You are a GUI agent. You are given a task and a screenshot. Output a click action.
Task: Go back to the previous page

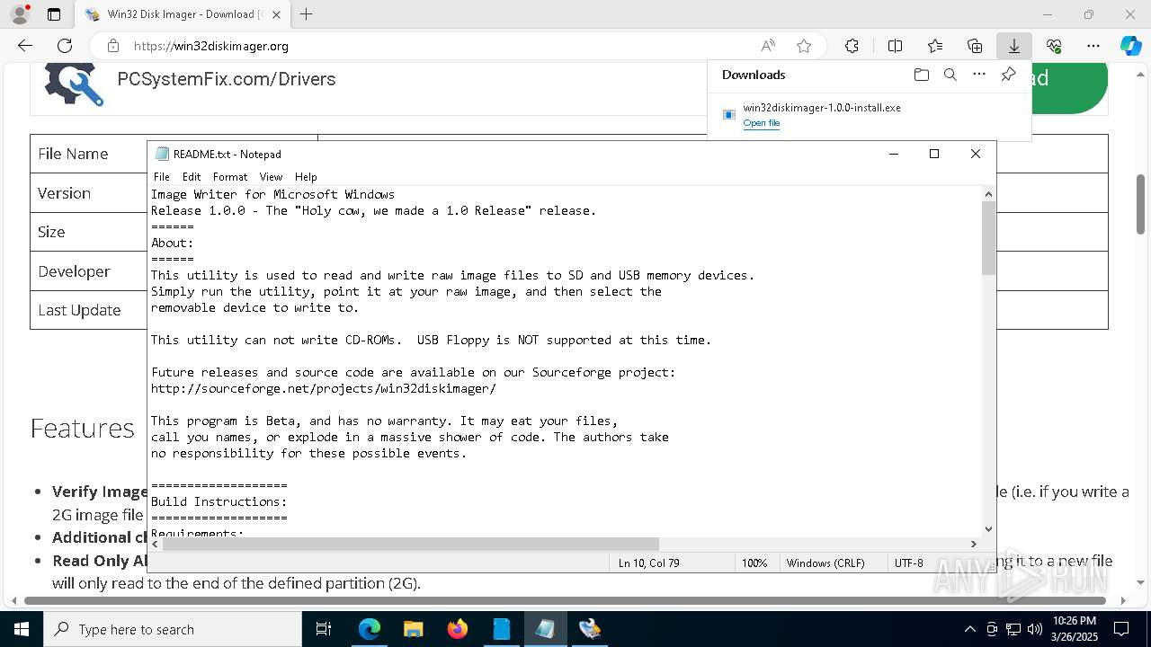pos(25,46)
